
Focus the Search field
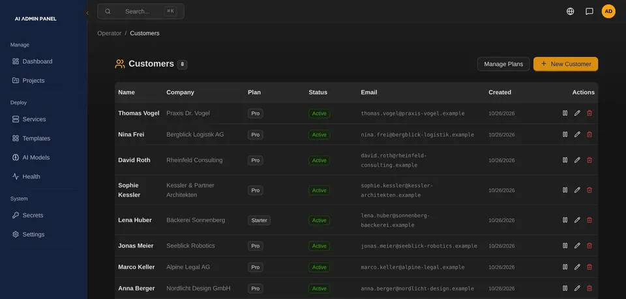(x=141, y=11)
